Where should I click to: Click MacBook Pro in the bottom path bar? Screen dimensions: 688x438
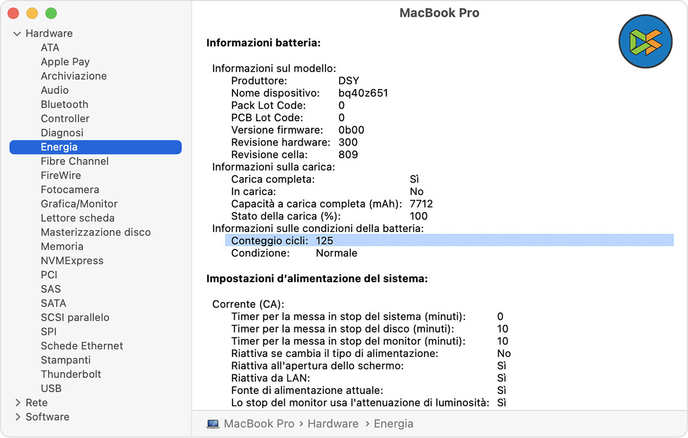(x=259, y=424)
